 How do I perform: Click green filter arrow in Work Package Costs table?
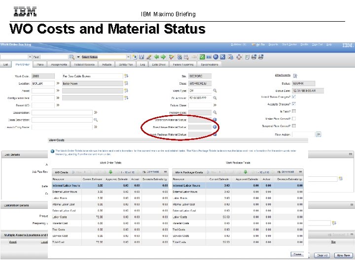(246, 172)
